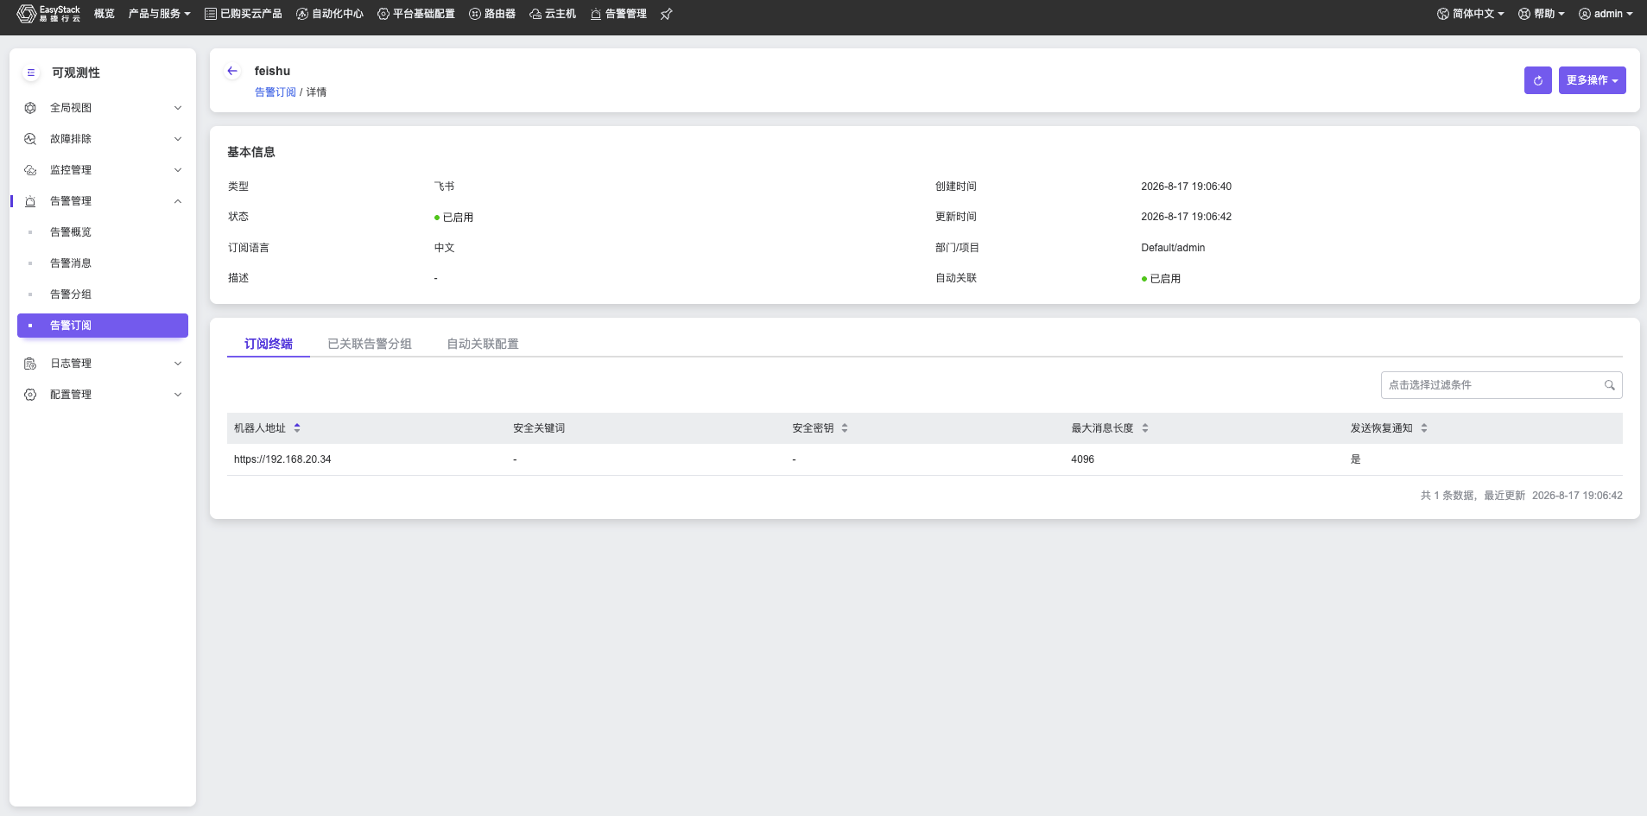The image size is (1647, 816).
Task: Click the pin icon in top navigation
Action: coord(666,14)
